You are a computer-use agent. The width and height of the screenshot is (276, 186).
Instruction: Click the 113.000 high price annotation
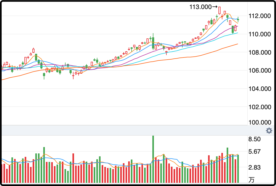click(201, 7)
